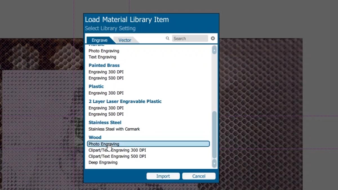Select Clipart/Text Engraving 300 DPI

point(117,150)
